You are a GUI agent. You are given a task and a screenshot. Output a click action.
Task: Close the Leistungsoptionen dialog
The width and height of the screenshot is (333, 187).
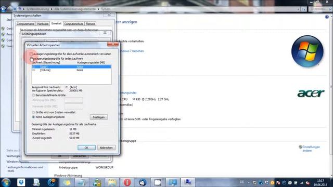click(x=105, y=33)
